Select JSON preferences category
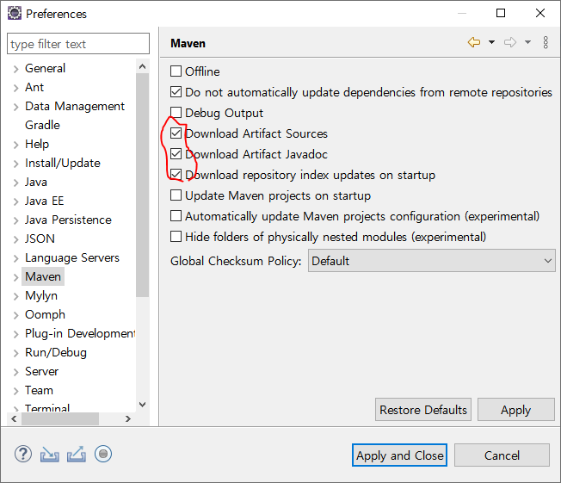This screenshot has width=561, height=483. pos(40,238)
